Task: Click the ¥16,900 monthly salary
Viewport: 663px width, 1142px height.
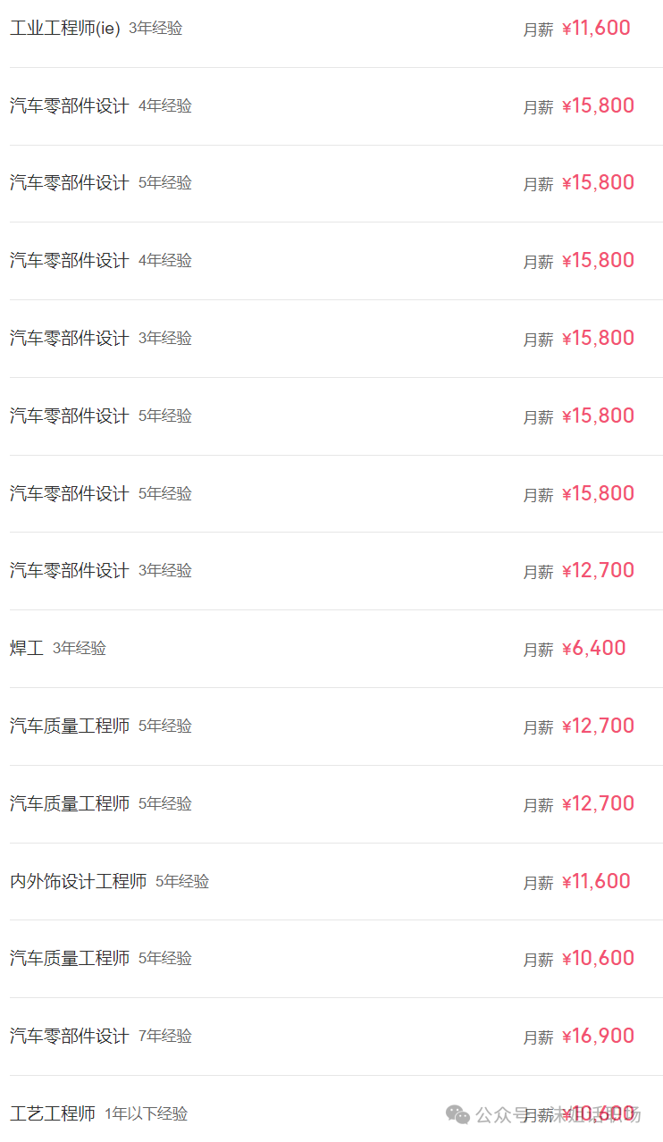Action: 598,1037
